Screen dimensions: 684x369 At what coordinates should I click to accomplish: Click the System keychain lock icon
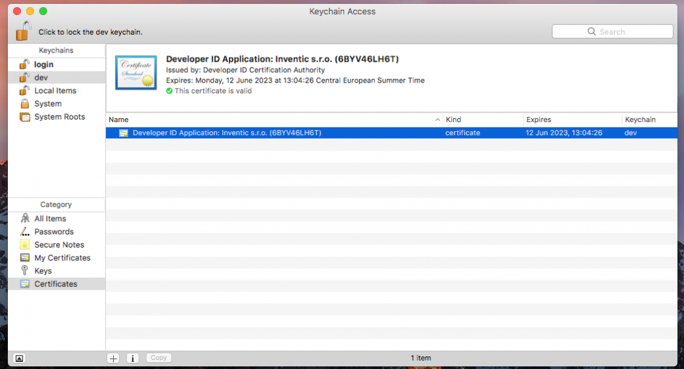(x=25, y=103)
